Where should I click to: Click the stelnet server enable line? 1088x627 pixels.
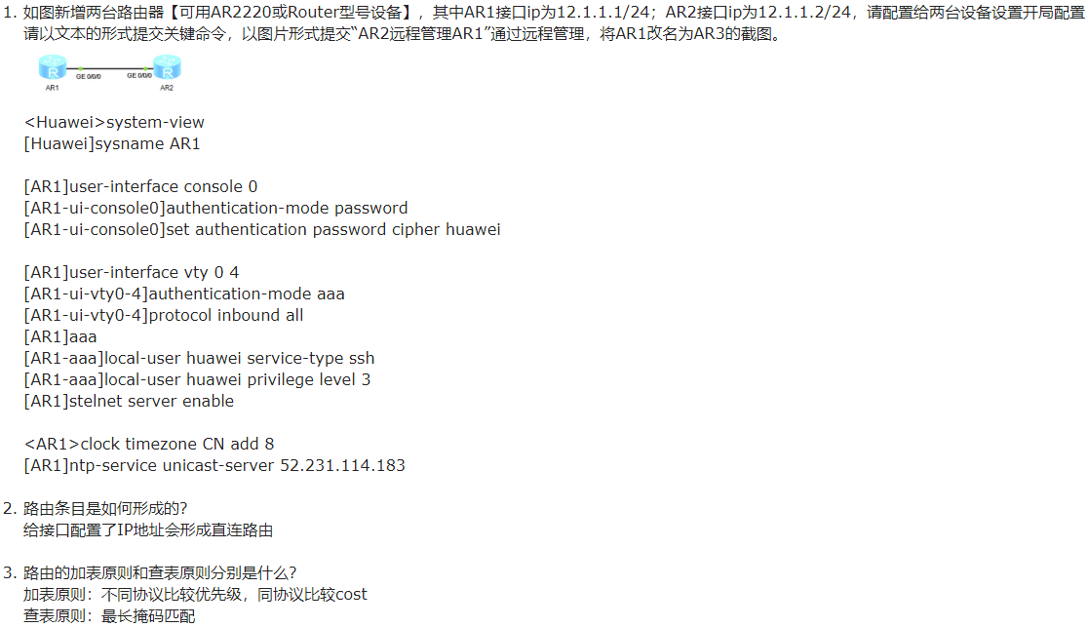(129, 402)
